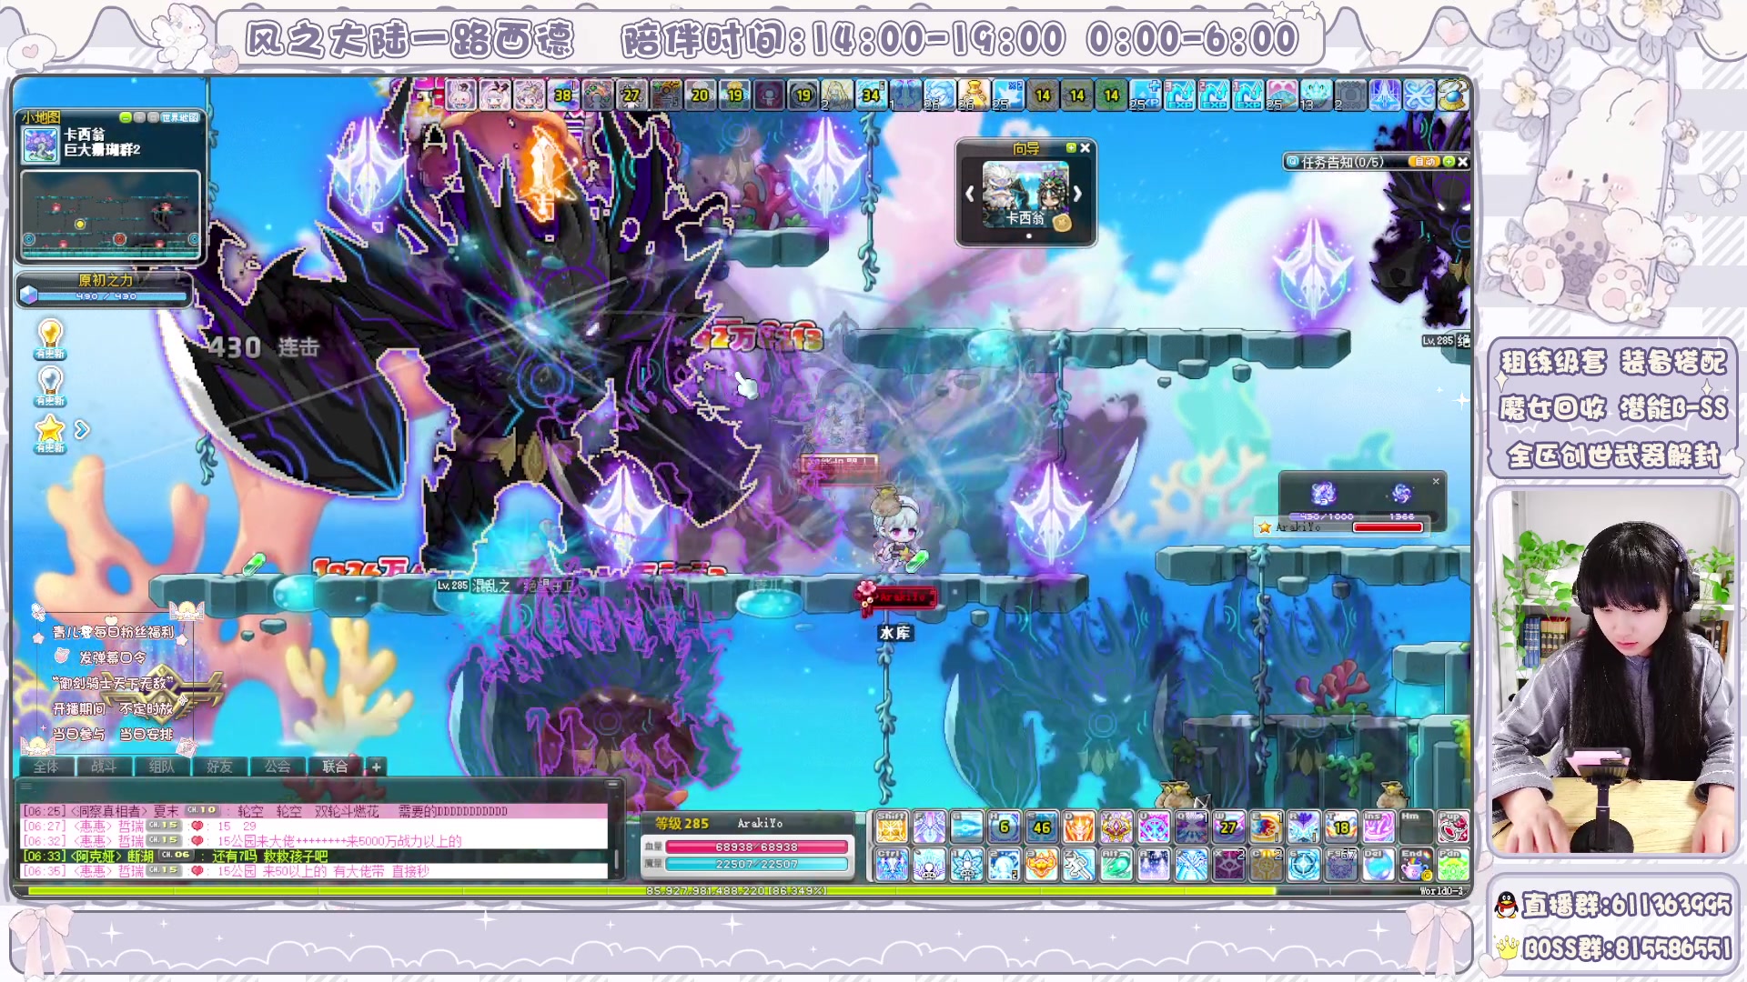1747x982 pixels.
Task: Add a new chat tab with plus
Action: (376, 767)
